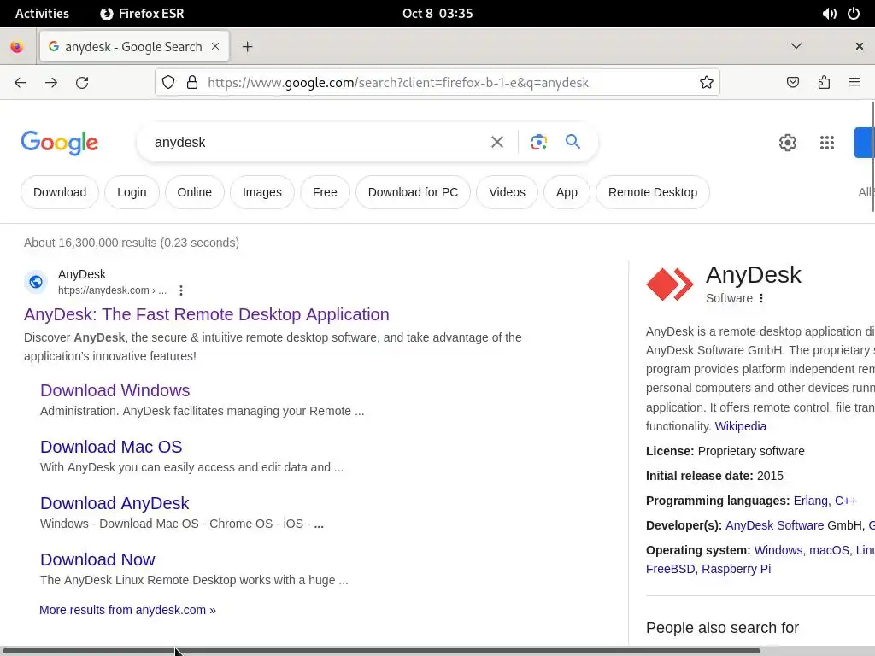Go back with the browser back arrow
Image resolution: width=875 pixels, height=656 pixels.
pos(21,83)
